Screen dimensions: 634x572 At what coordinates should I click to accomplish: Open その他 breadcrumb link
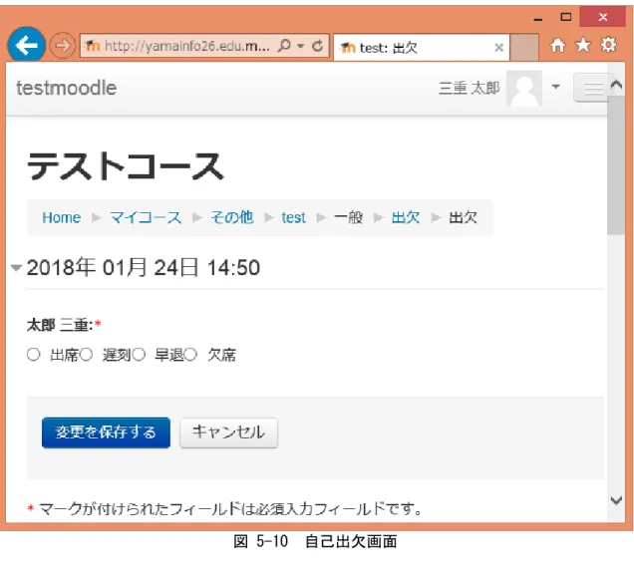tap(232, 218)
